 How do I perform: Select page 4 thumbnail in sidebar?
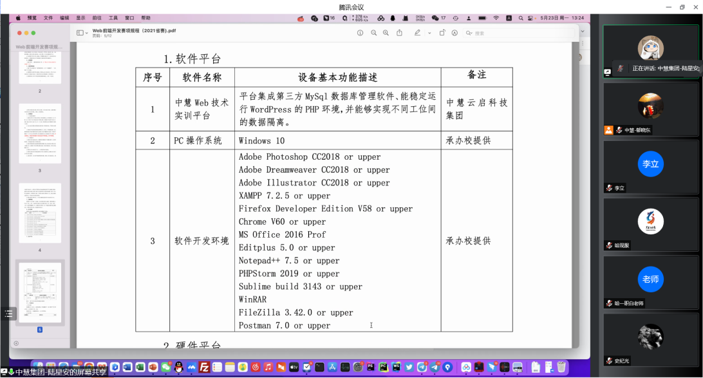tap(40, 213)
